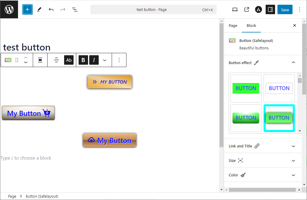Click the Button (Safelayout) breadcrumb
Image resolution: width=307 pixels, height=200 pixels.
[42, 196]
